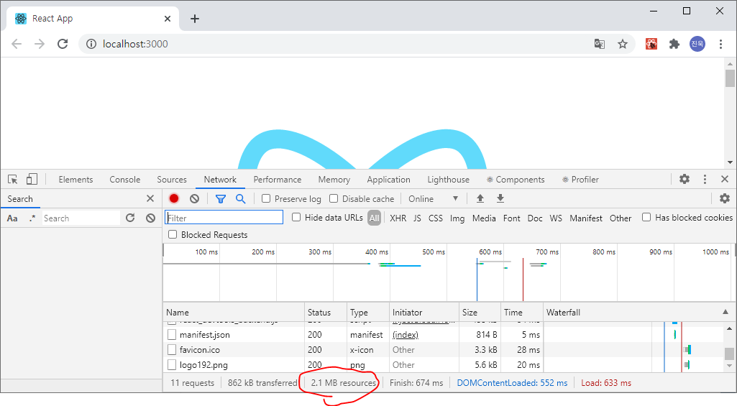This screenshot has height=406, width=737.
Task: Open the React Profiler tab
Action: [x=580, y=180]
